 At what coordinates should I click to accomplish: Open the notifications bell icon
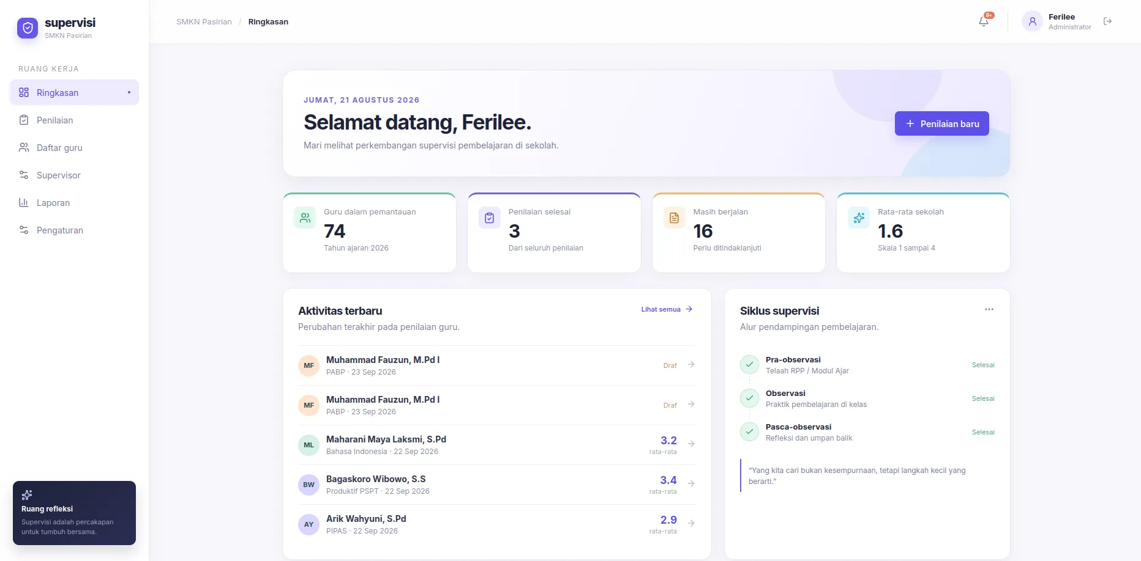point(984,21)
